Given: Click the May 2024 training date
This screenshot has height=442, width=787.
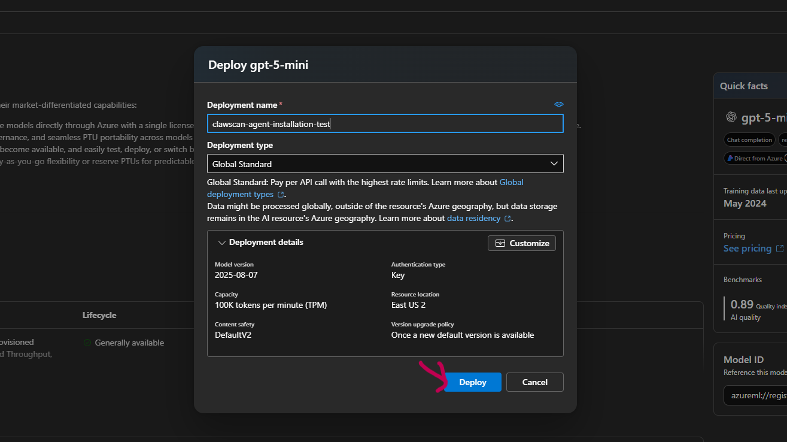Looking at the screenshot, I should (745, 203).
